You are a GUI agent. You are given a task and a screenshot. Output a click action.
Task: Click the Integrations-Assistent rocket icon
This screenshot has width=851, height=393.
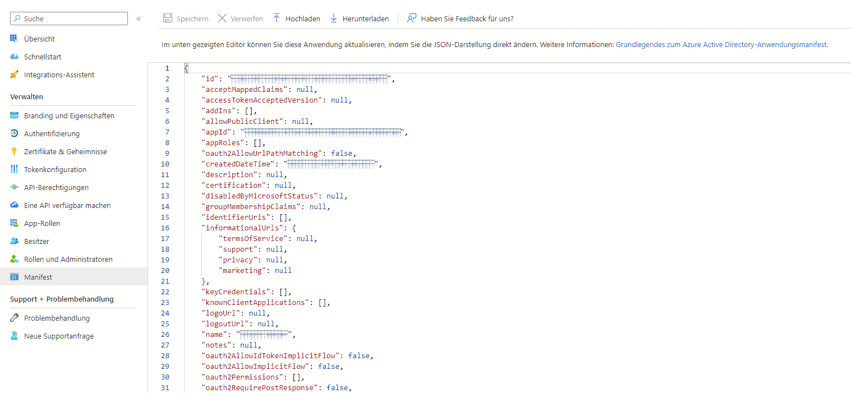pos(15,75)
